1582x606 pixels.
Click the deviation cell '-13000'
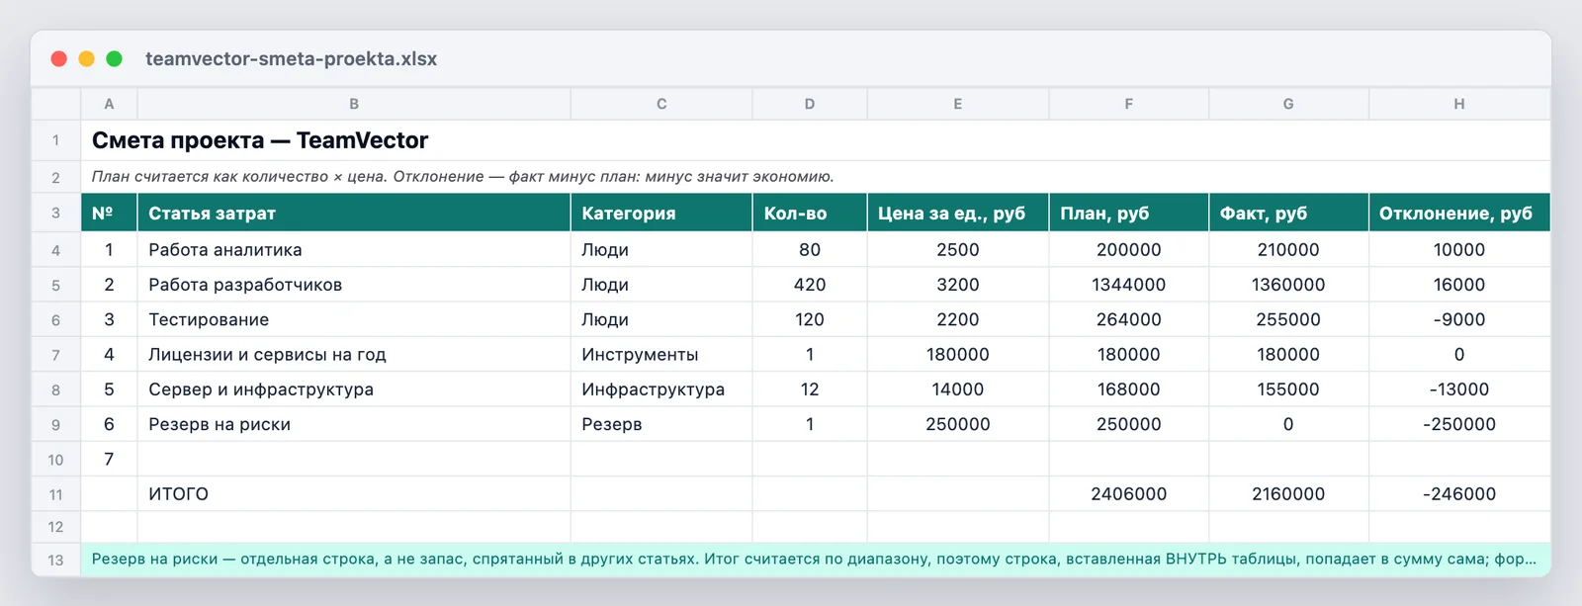click(1459, 390)
